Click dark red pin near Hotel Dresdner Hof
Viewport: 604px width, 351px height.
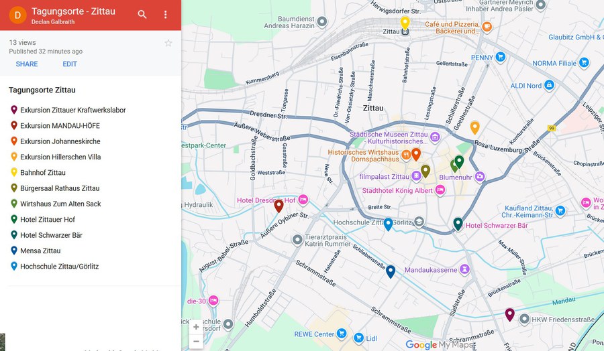(x=279, y=206)
